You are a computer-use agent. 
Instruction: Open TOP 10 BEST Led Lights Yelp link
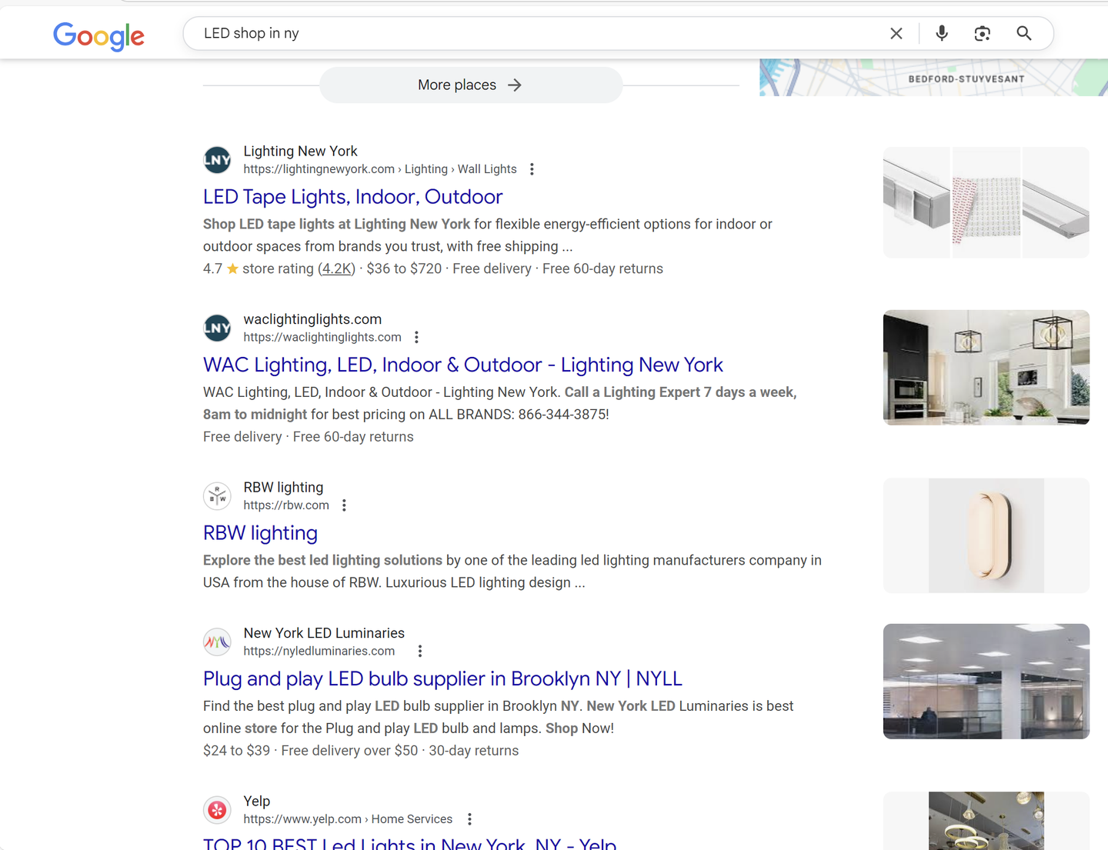coord(409,843)
